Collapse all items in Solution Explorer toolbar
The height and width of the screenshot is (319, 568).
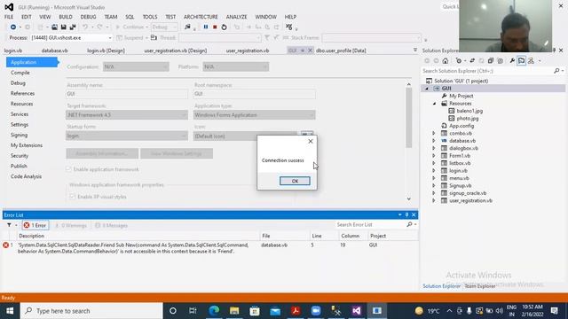coord(491,61)
